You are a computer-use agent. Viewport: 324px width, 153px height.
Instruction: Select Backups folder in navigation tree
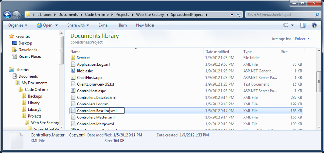(35, 96)
